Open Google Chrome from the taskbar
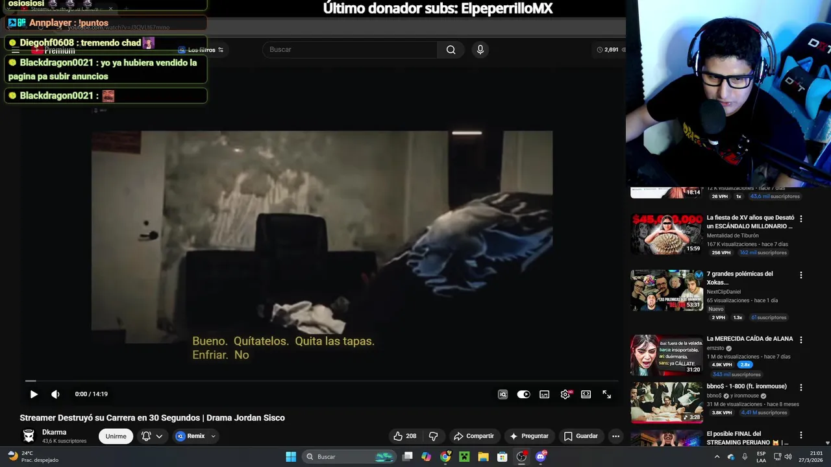The height and width of the screenshot is (467, 831). click(445, 457)
